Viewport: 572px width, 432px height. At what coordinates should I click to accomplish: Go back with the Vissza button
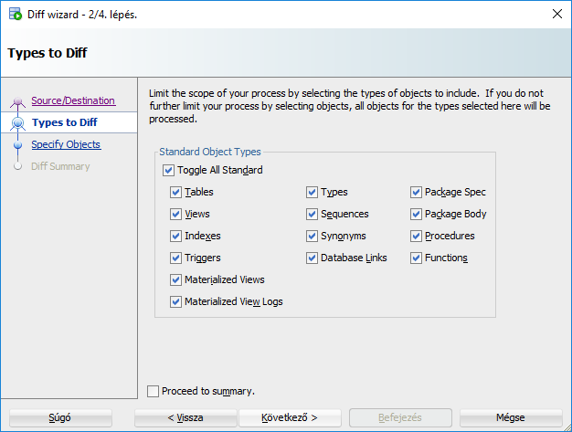(185, 417)
